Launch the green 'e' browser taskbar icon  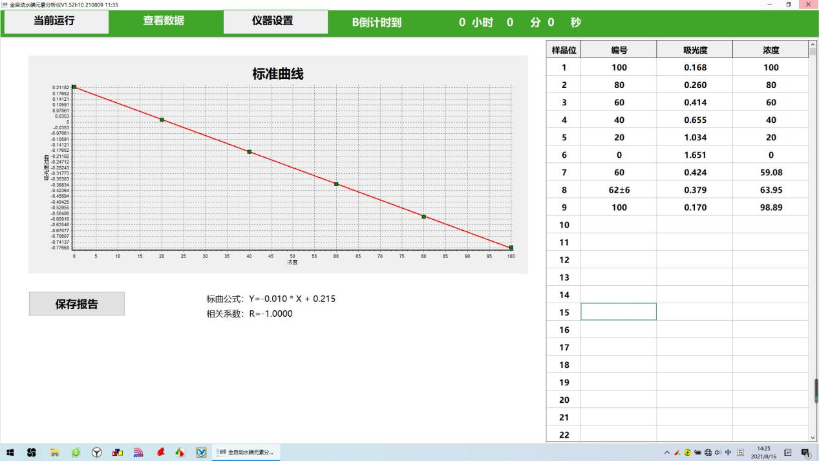pos(76,452)
